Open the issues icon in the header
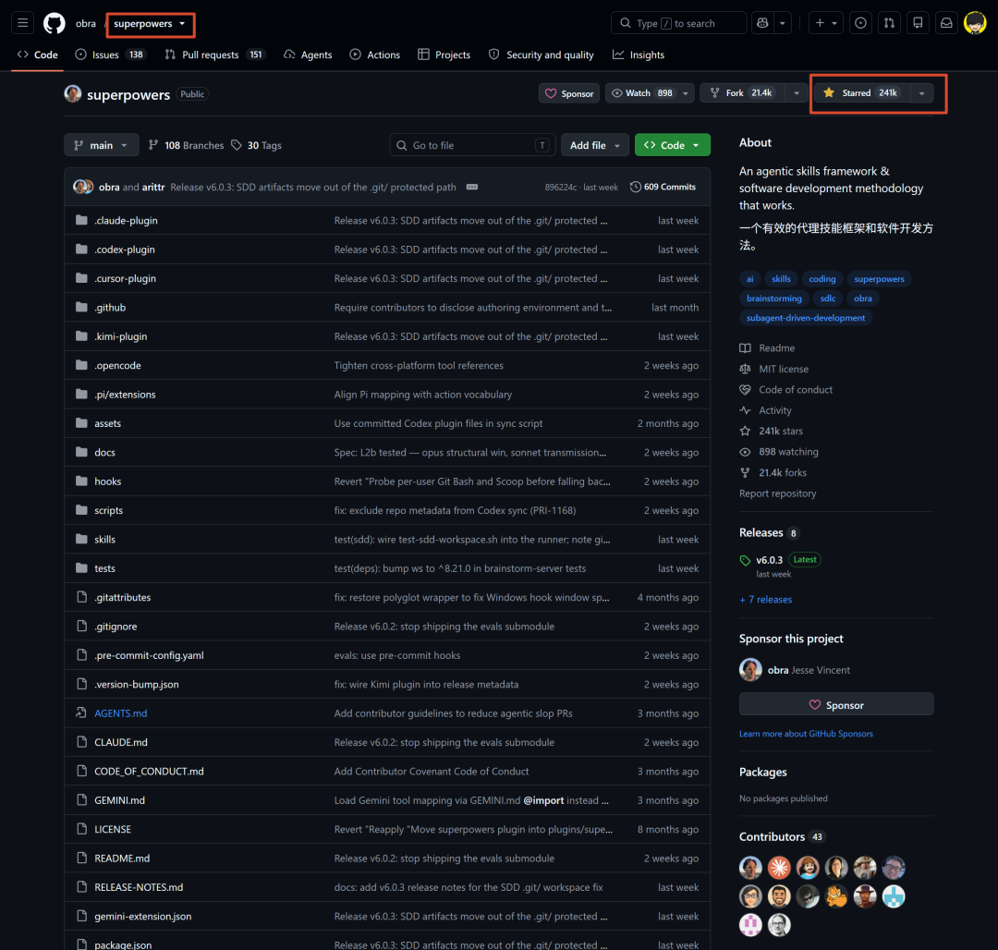The height and width of the screenshot is (950, 998). pos(860,23)
